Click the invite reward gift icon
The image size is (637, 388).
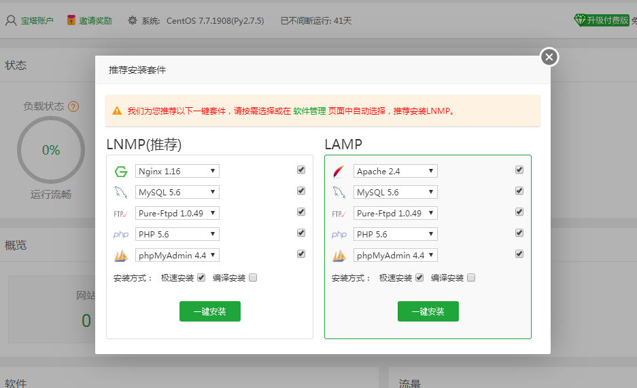71,20
